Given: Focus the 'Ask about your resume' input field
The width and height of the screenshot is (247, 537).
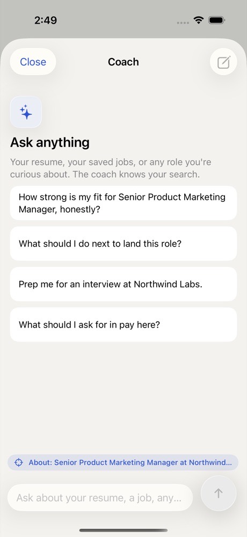Looking at the screenshot, I should click(100, 498).
